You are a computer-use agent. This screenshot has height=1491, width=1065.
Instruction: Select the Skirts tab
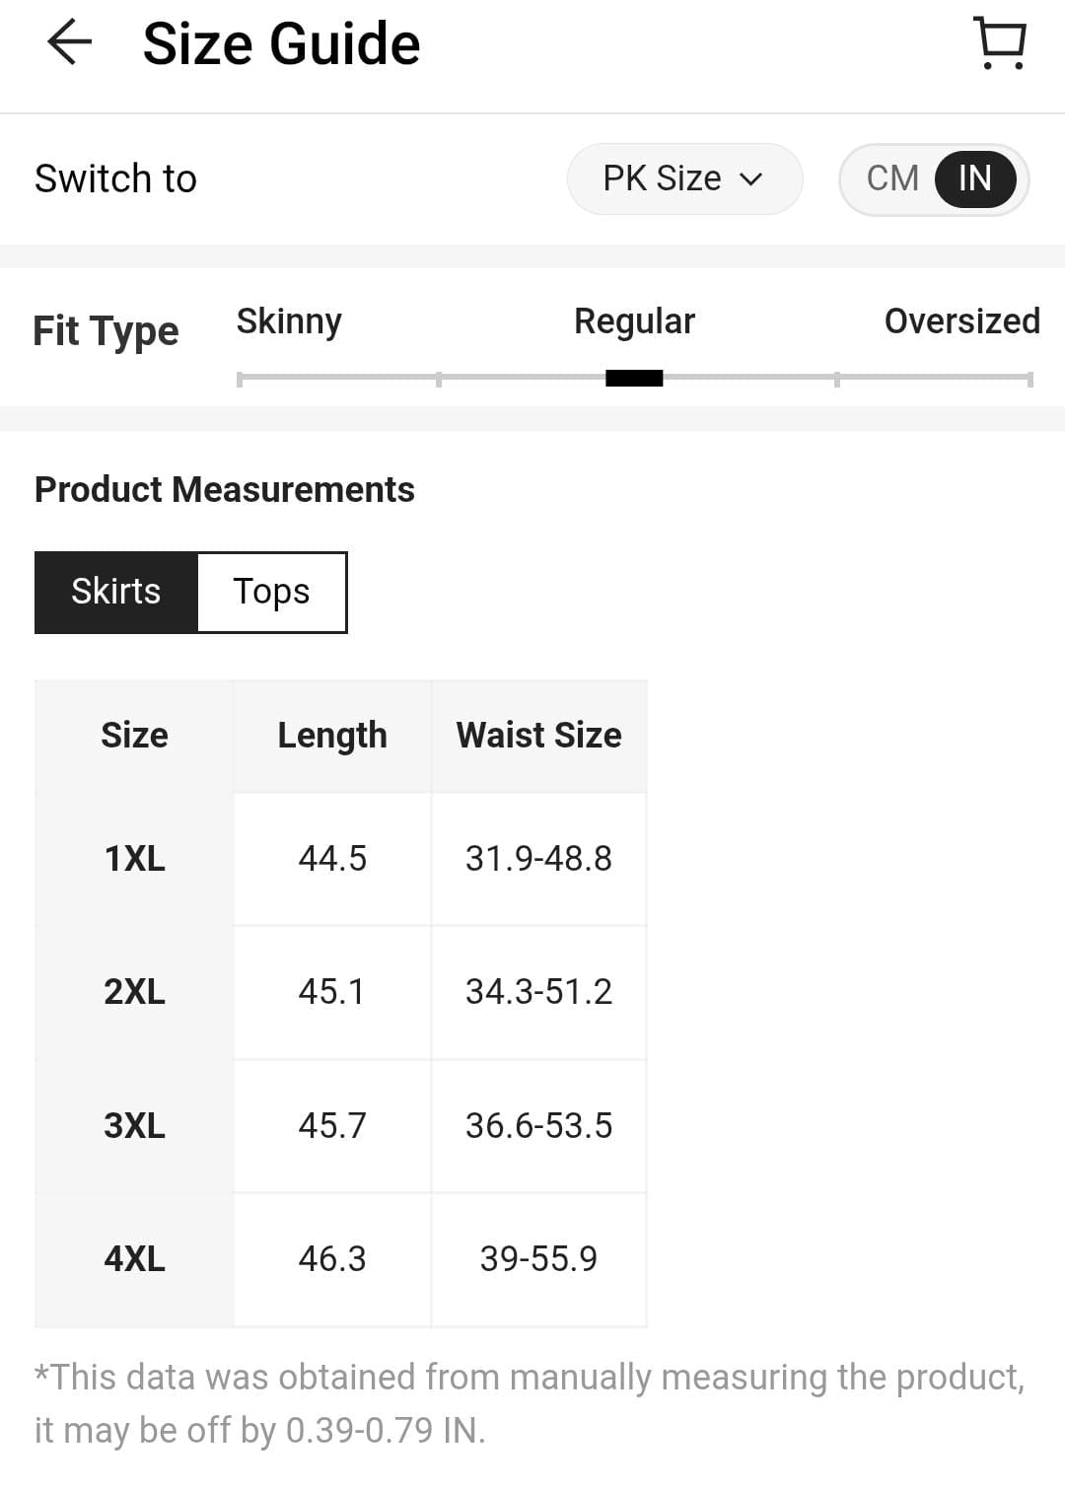[x=116, y=592]
